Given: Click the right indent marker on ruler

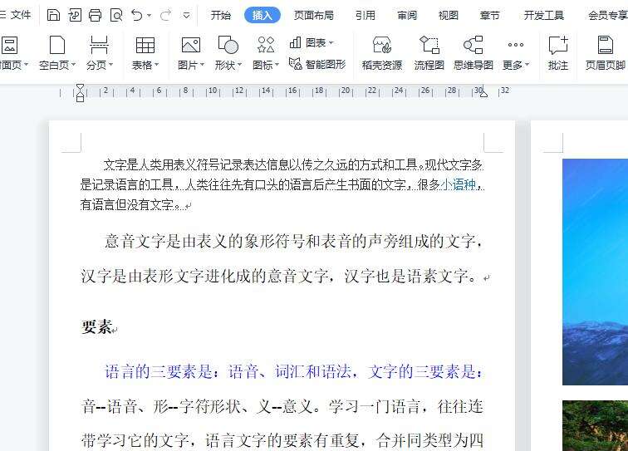Looking at the screenshot, I should [x=483, y=93].
